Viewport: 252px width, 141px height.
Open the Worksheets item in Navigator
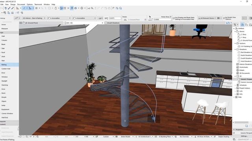click(x=243, y=67)
